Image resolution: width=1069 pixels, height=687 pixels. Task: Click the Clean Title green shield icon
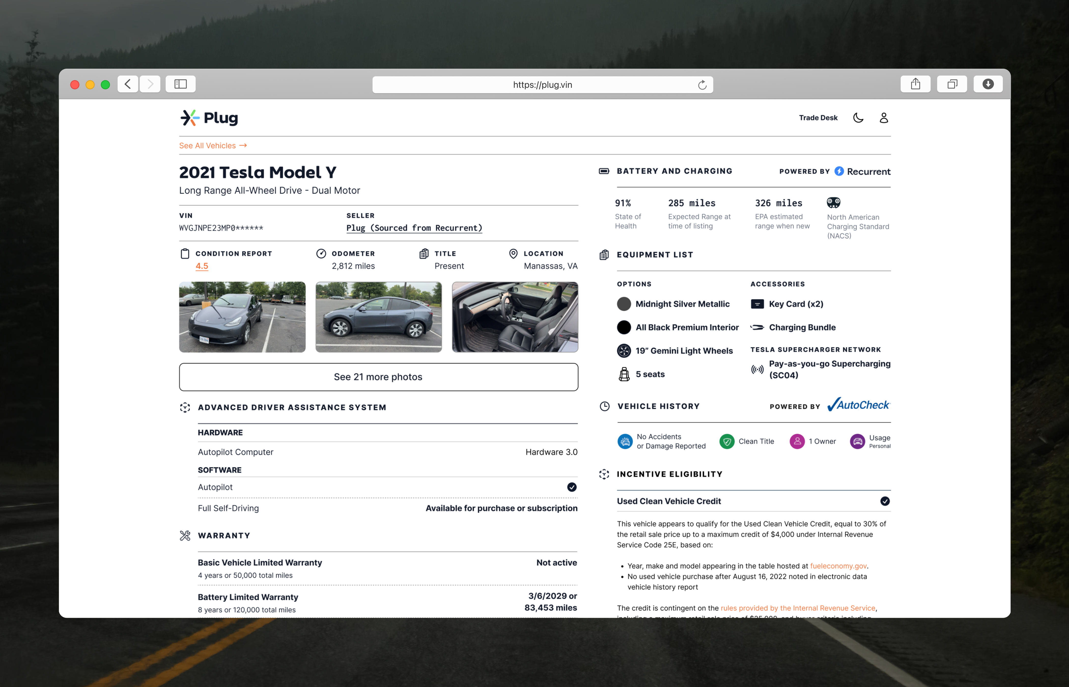coord(727,441)
